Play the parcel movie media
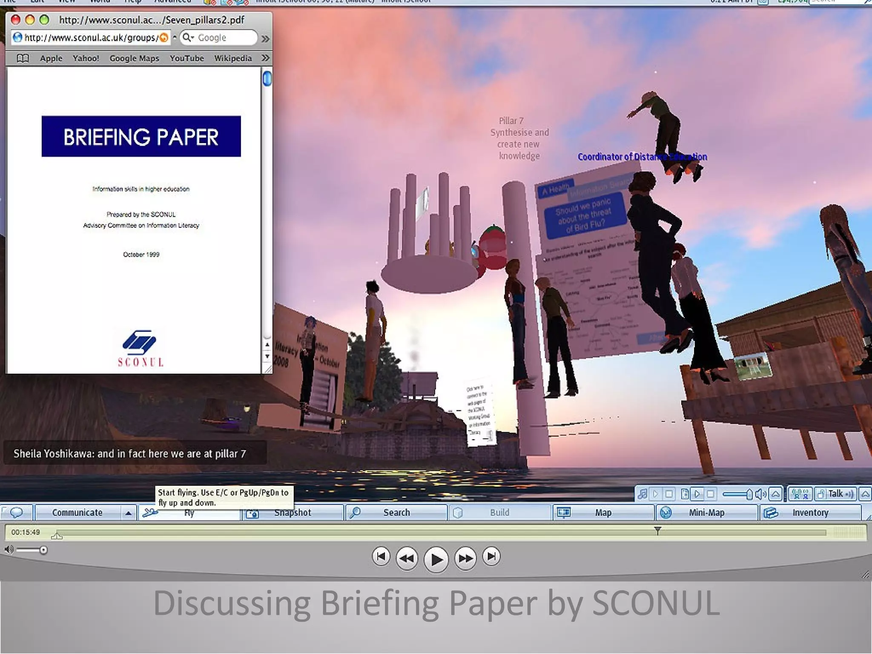This screenshot has height=654, width=872. pyautogui.click(x=697, y=494)
